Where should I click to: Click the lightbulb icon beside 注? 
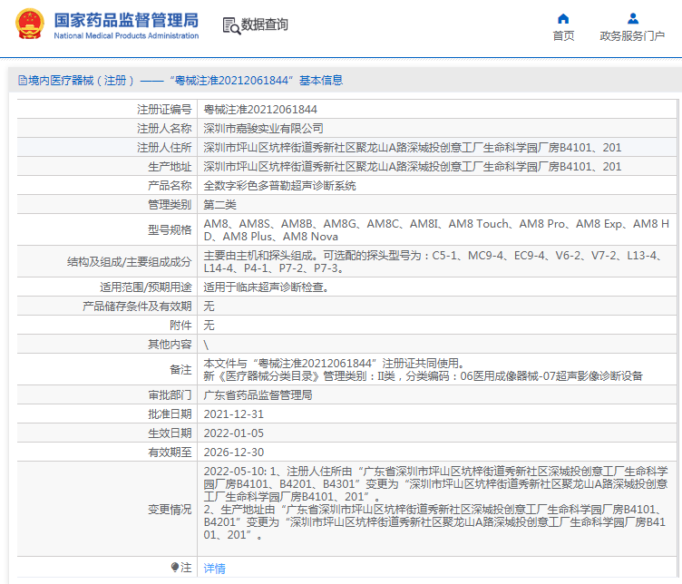(175, 567)
